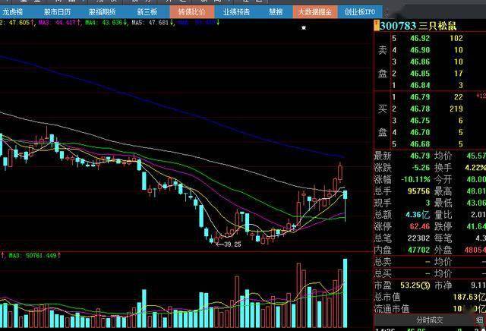The width and height of the screenshot is (486, 331).
Task: Open the 细 detail icon beside 分时成交
Action: [480, 320]
